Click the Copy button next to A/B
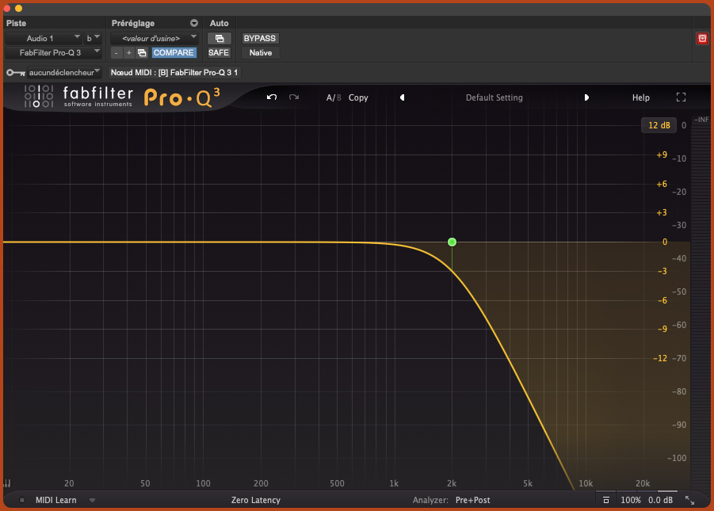 pos(358,97)
